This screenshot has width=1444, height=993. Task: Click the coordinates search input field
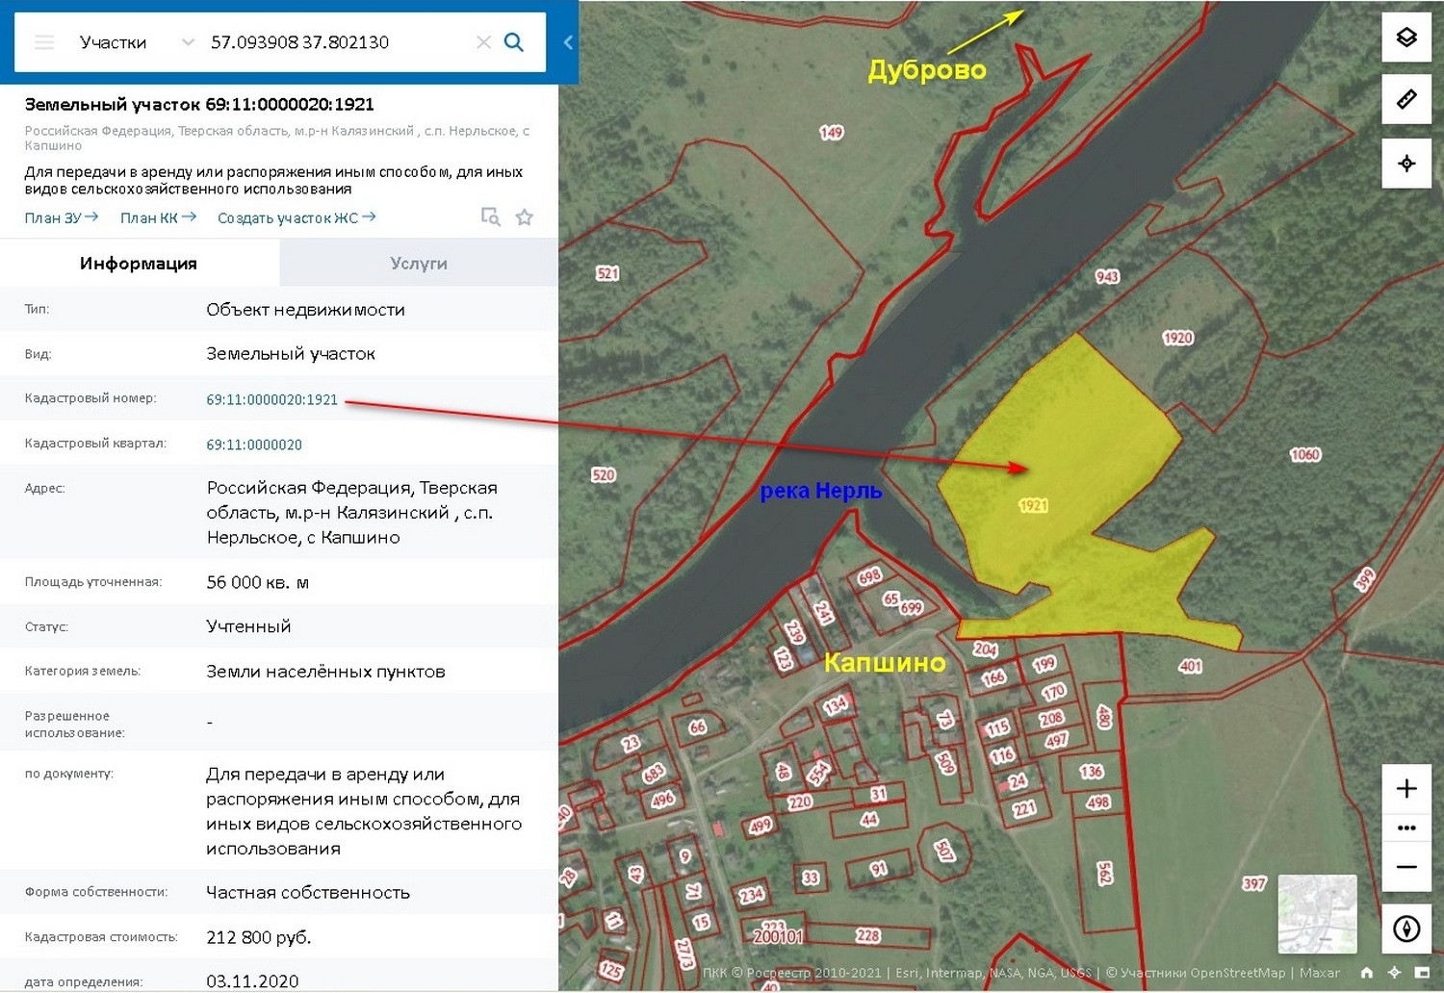pos(337,42)
